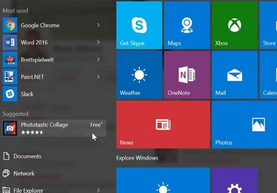Viewport: 277px width, 193px height.
Task: Expand Google Chrome jump list arrow
Action: pyautogui.click(x=98, y=25)
